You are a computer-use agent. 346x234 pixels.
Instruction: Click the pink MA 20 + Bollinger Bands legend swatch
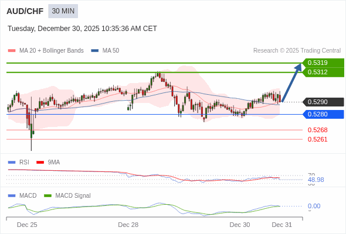pos(12,51)
